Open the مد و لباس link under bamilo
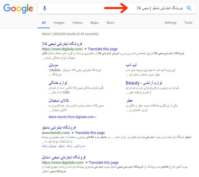 pyautogui.click(x=80, y=146)
